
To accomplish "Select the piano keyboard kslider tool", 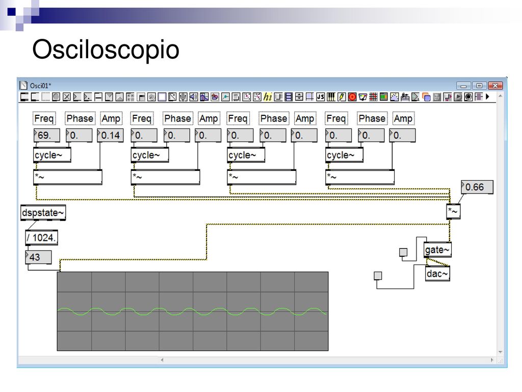I will click(331, 97).
